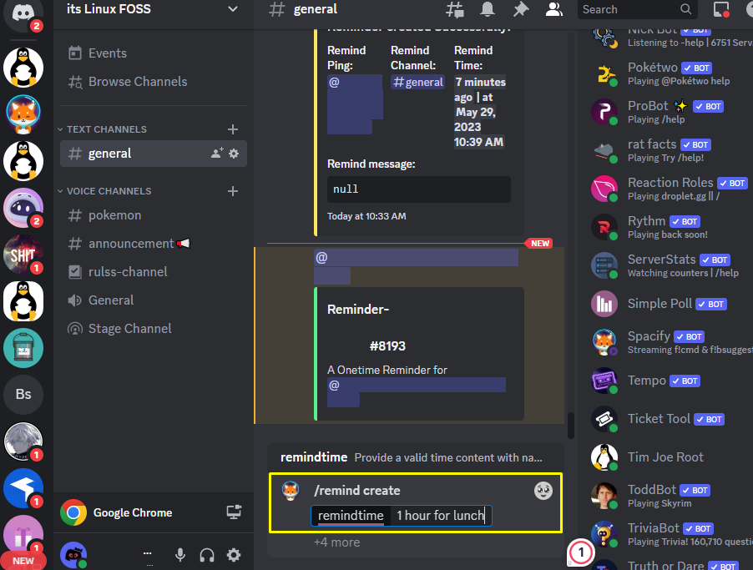This screenshot has width=753, height=570.
Task: Click the null remind message code block
Action: click(x=419, y=189)
